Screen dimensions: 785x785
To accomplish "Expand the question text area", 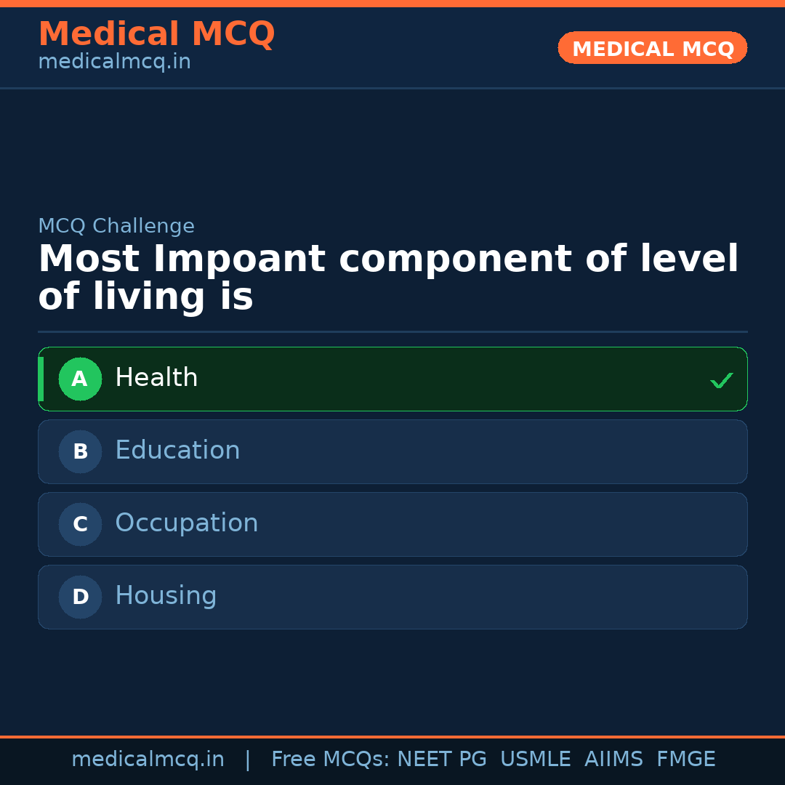I will click(388, 276).
